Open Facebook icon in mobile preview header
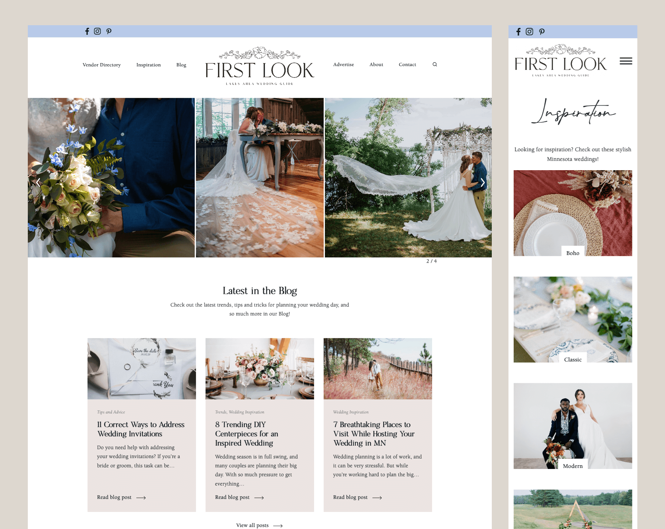The height and width of the screenshot is (529, 665). coord(518,32)
